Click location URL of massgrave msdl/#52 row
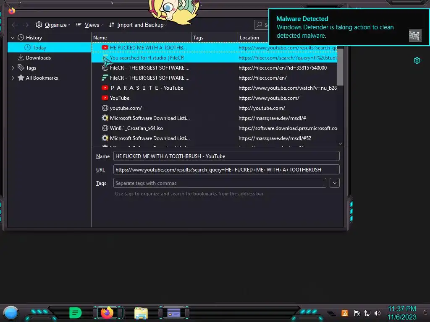Viewport: 430px width, 322px height. point(275,138)
